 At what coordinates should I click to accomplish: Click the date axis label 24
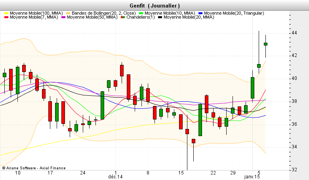coord(83,173)
